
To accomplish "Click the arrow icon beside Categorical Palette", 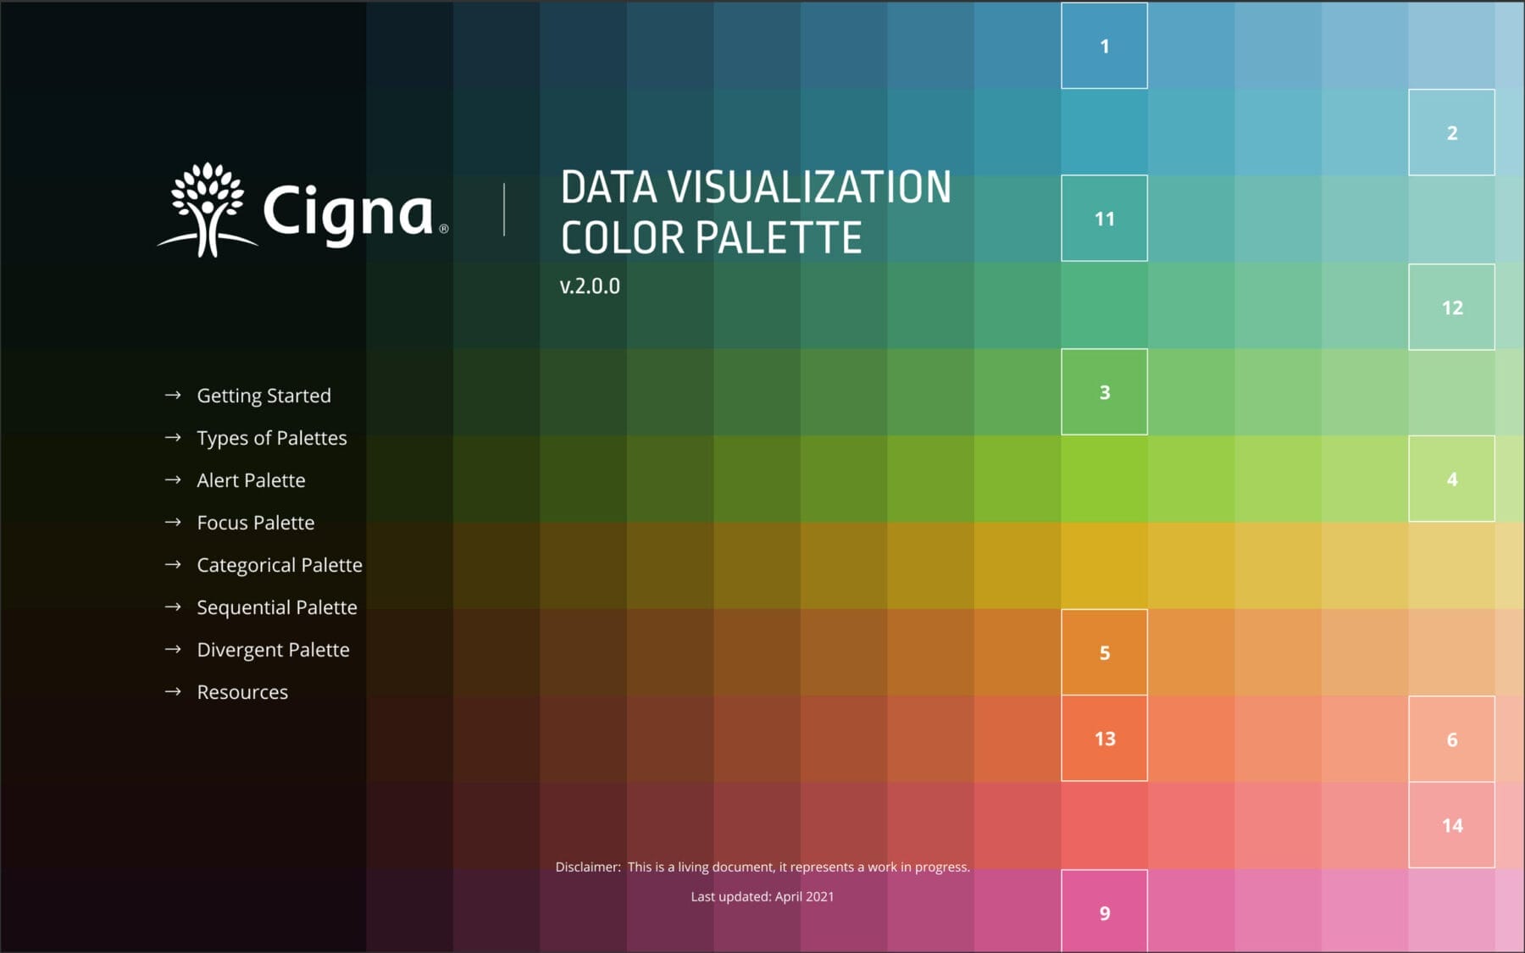I will (x=173, y=564).
